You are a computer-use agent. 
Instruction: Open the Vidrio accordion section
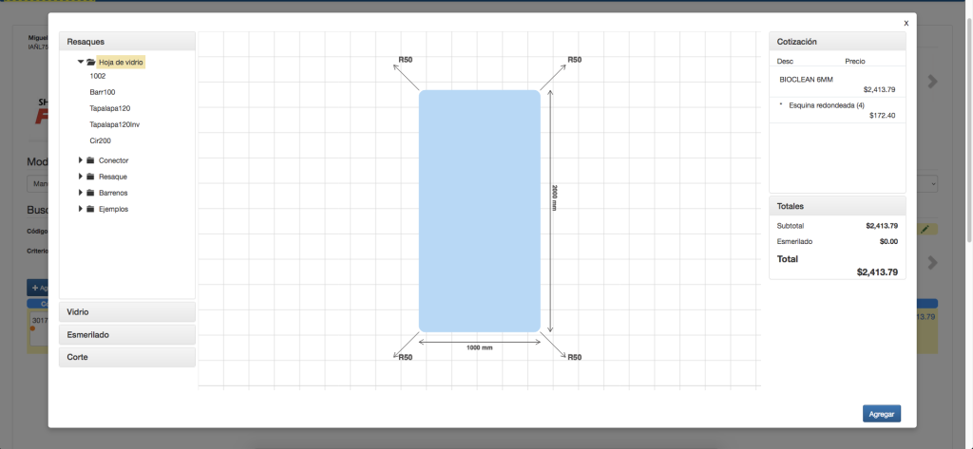click(127, 311)
